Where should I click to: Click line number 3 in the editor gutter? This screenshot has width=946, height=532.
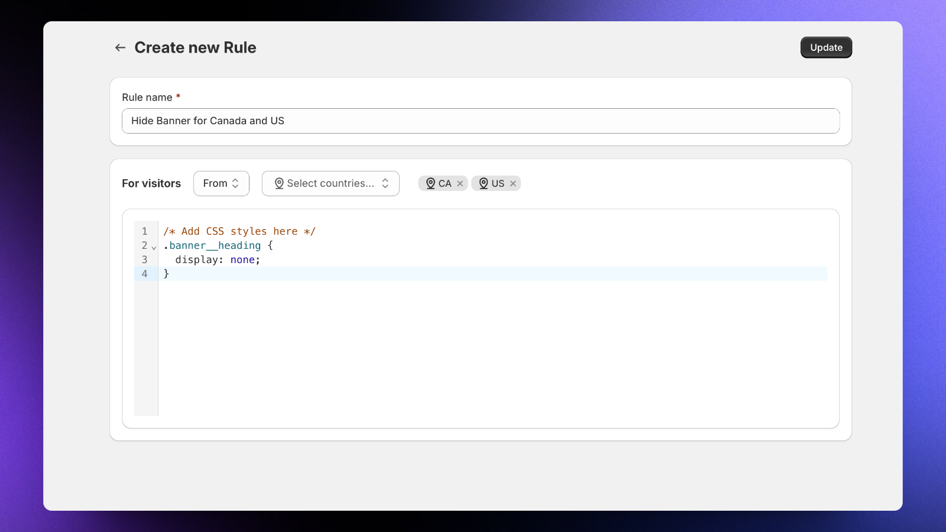click(x=144, y=260)
